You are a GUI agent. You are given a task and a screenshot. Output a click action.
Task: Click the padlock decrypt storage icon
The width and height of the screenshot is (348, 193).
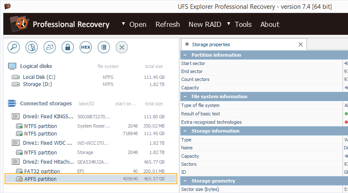click(68, 47)
